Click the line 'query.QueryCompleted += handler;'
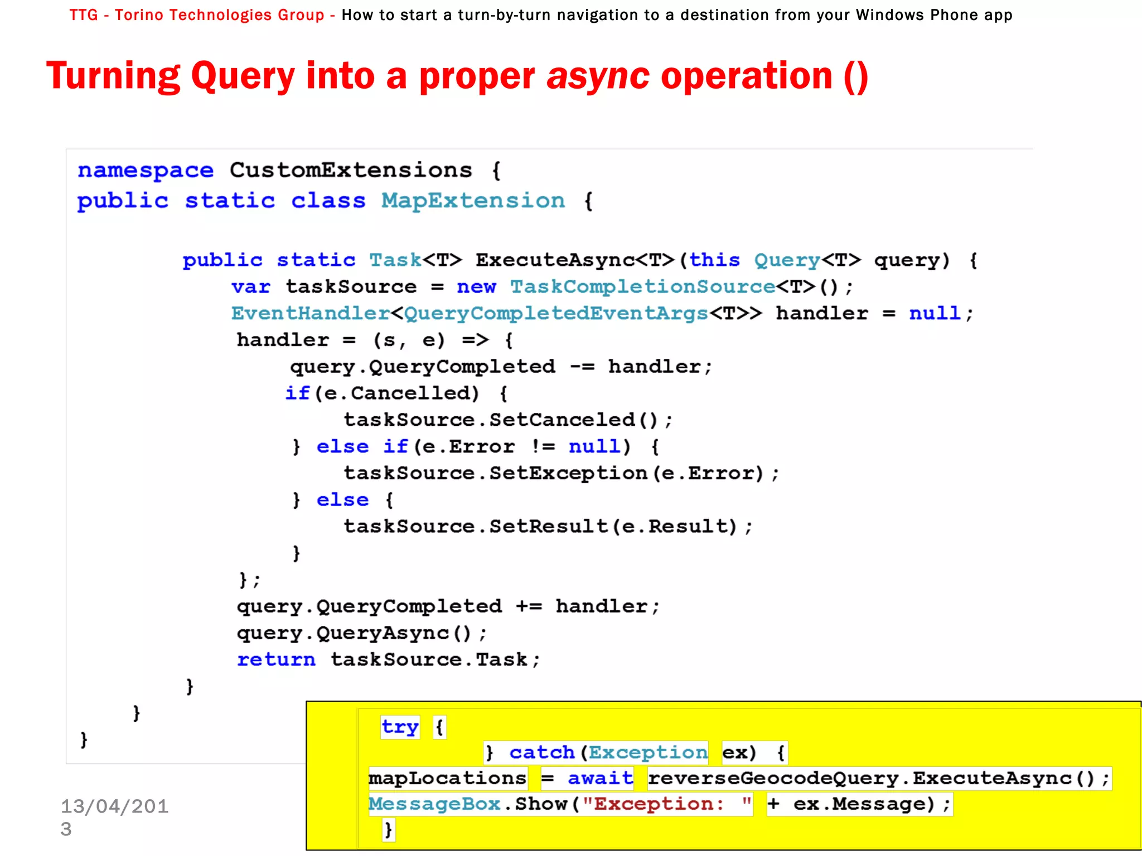Screen dimensions: 1142x856 point(448,606)
